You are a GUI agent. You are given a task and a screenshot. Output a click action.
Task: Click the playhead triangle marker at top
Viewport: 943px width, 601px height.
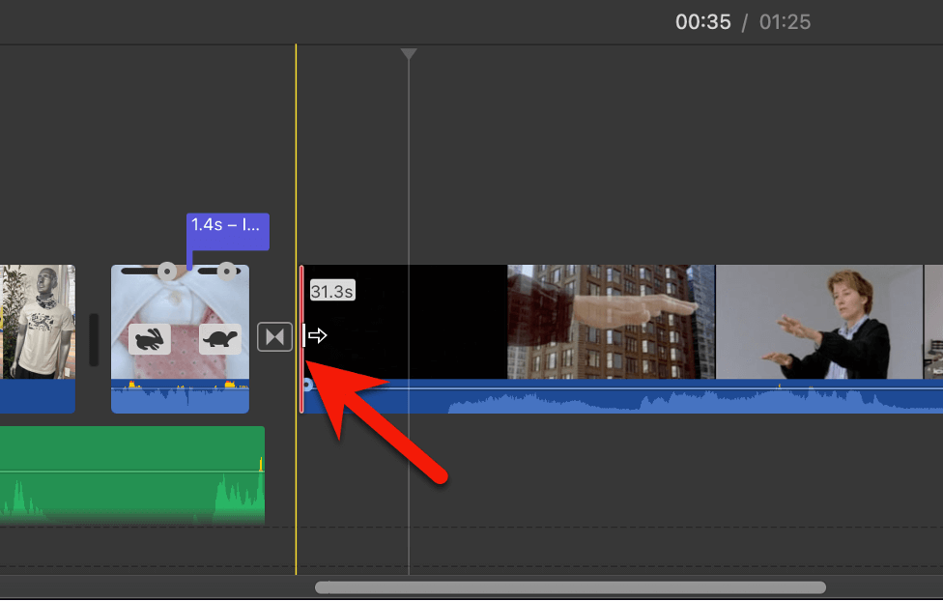coord(409,54)
